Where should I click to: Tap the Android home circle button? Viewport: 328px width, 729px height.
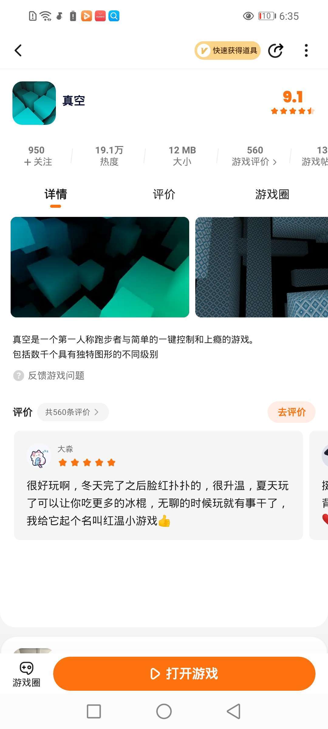[164, 711]
